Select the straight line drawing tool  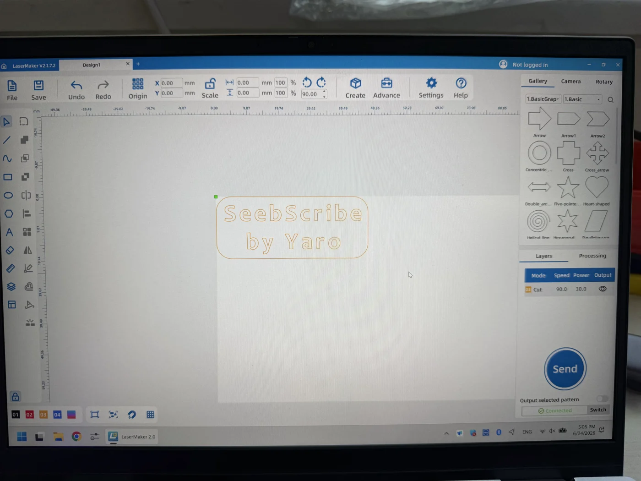point(7,140)
